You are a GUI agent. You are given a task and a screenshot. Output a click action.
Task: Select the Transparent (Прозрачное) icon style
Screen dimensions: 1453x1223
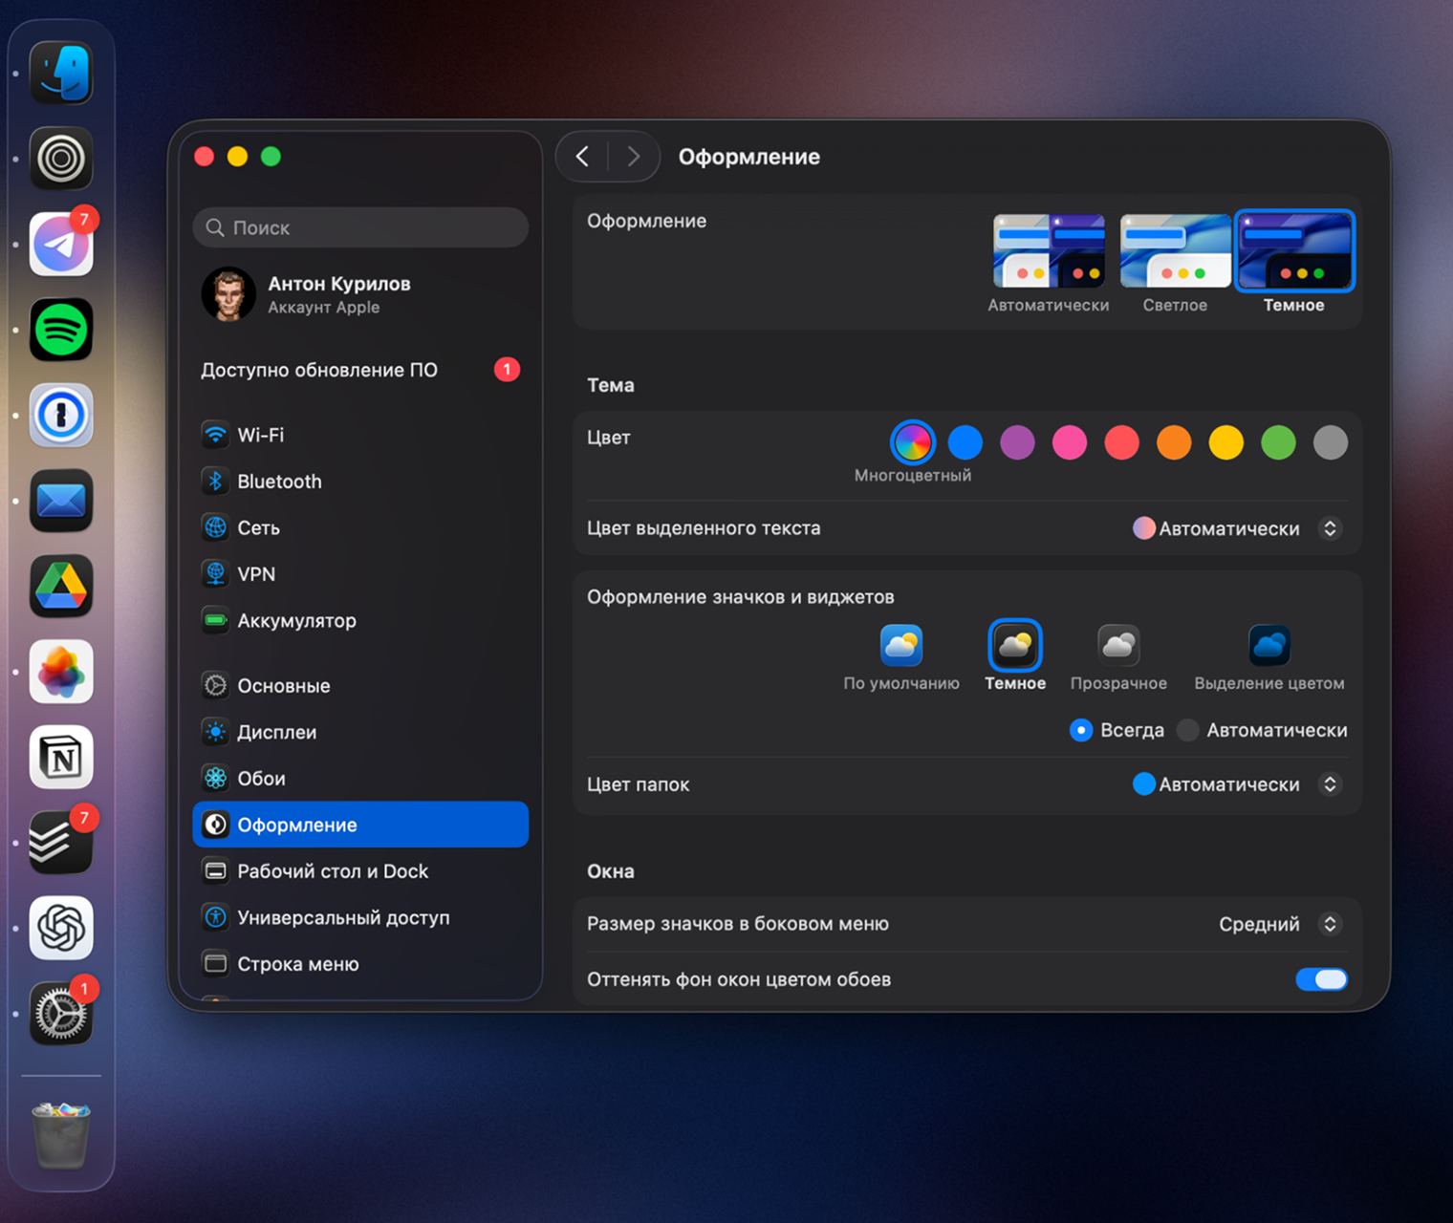pyautogui.click(x=1117, y=646)
